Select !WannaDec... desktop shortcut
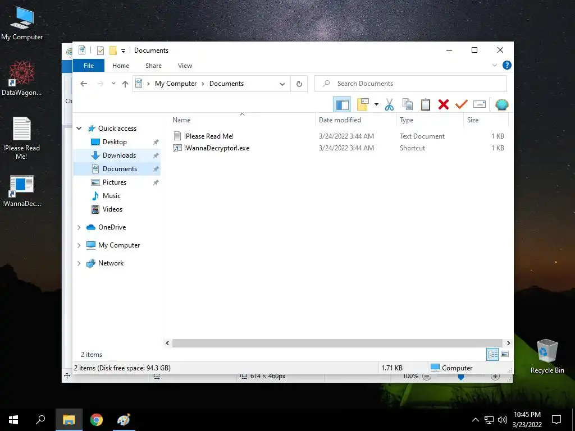This screenshot has width=575, height=431. tap(22, 191)
